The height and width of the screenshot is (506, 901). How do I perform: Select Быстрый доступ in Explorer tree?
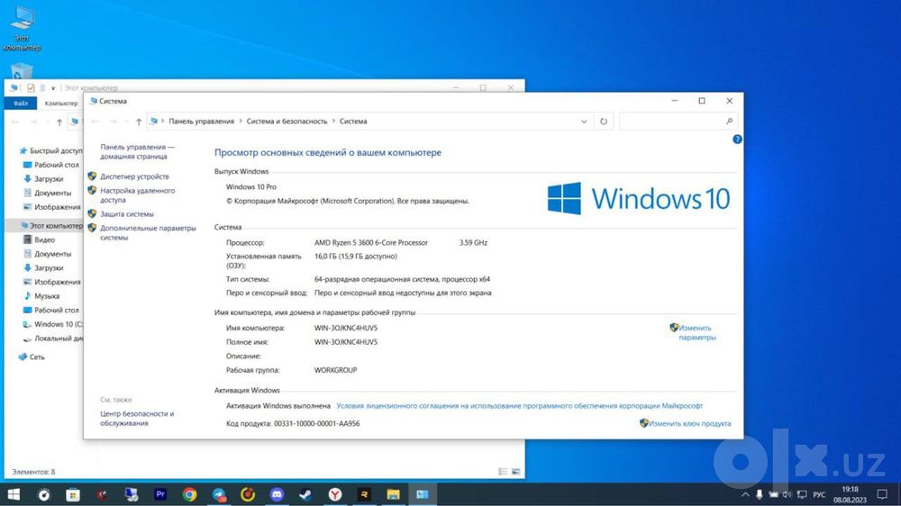pos(55,150)
